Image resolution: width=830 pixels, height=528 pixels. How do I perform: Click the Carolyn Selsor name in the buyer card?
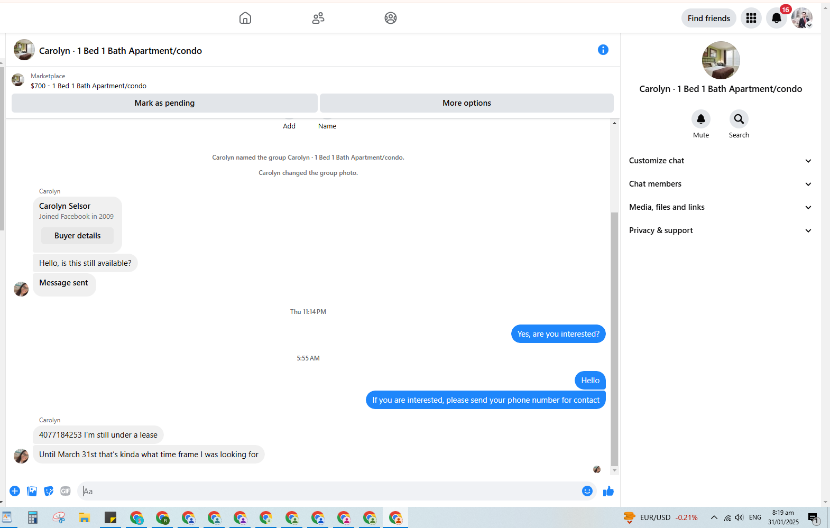[64, 206]
